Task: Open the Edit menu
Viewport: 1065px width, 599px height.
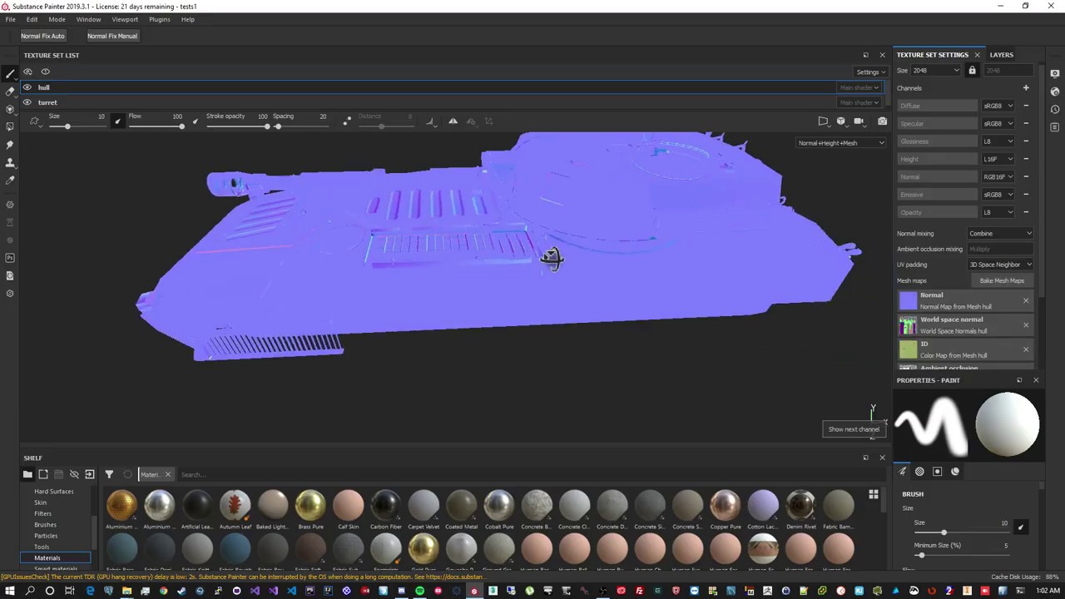Action: tap(32, 19)
